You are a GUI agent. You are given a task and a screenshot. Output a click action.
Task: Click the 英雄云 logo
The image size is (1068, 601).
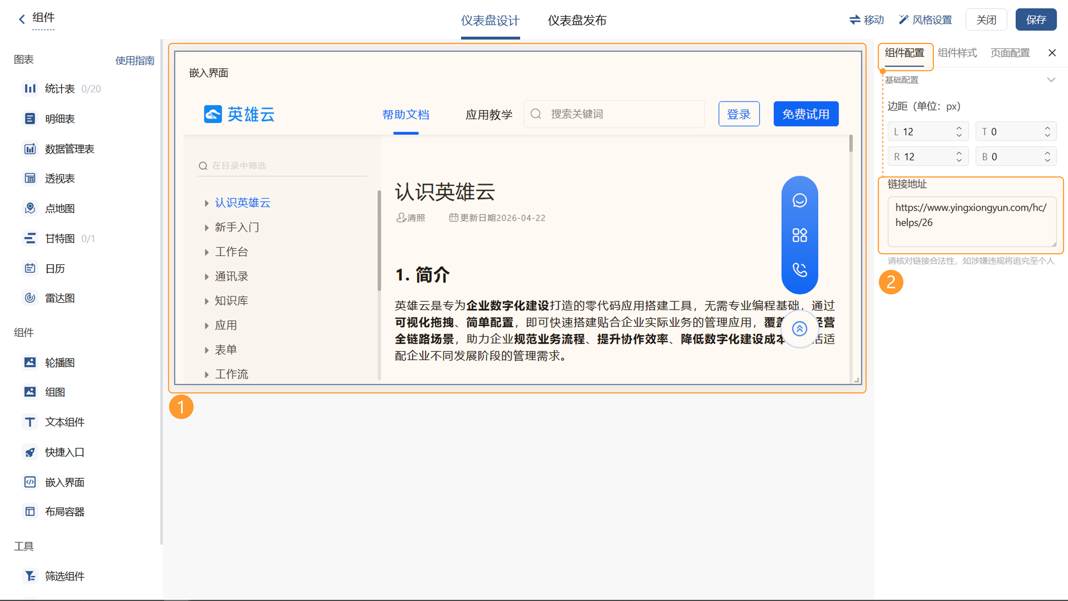coord(239,114)
